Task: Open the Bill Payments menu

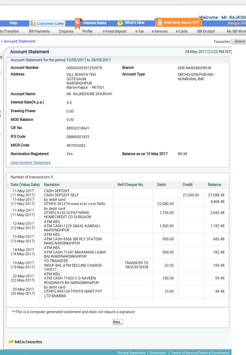Action: [x=39, y=31]
